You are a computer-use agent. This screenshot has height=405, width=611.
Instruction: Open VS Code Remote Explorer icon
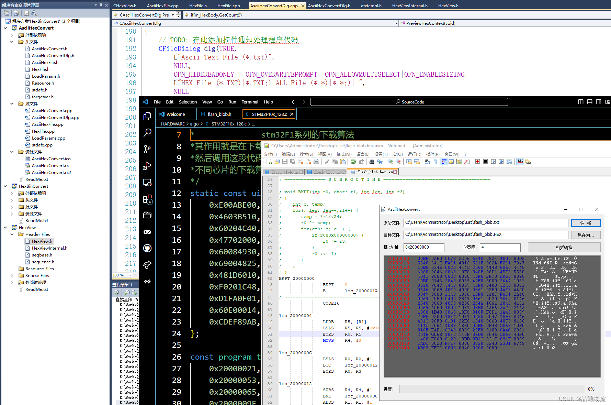[147, 183]
